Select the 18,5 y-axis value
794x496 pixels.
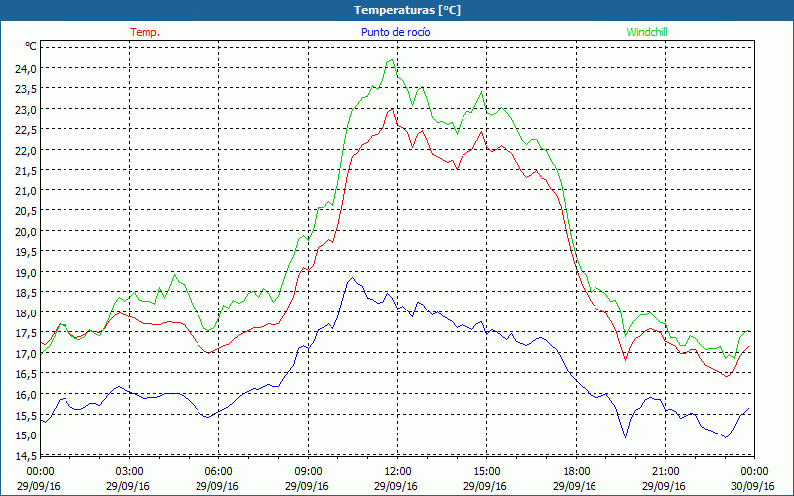(x=25, y=293)
